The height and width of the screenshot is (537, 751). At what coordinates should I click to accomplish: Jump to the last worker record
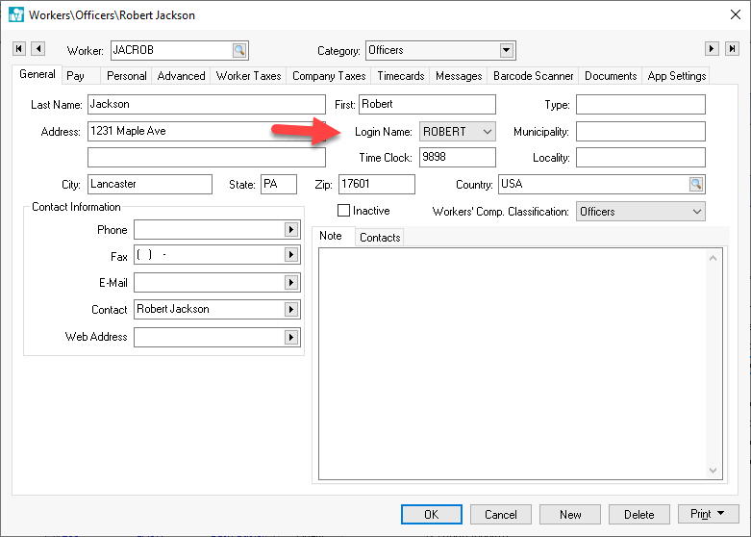point(732,49)
